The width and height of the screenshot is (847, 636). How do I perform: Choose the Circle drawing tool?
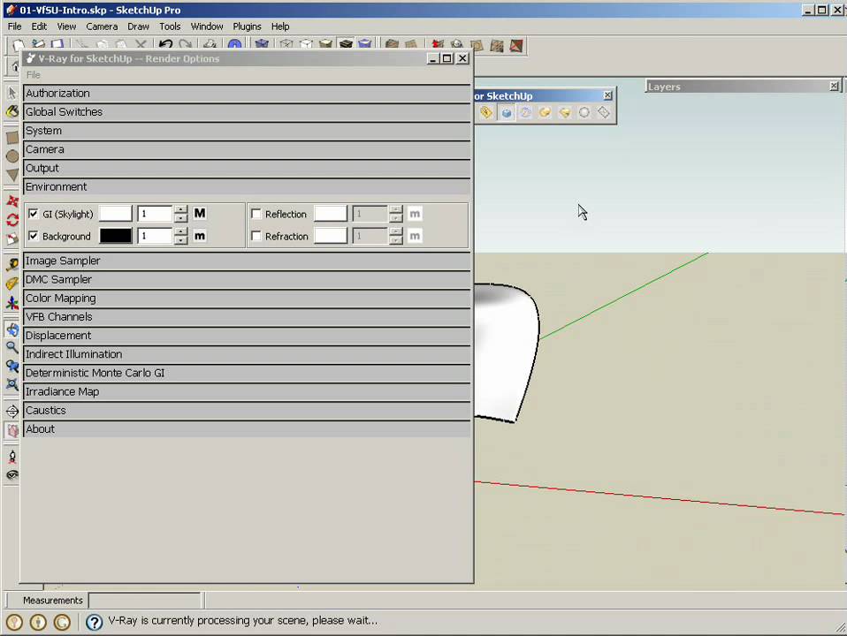pyautogui.click(x=11, y=156)
